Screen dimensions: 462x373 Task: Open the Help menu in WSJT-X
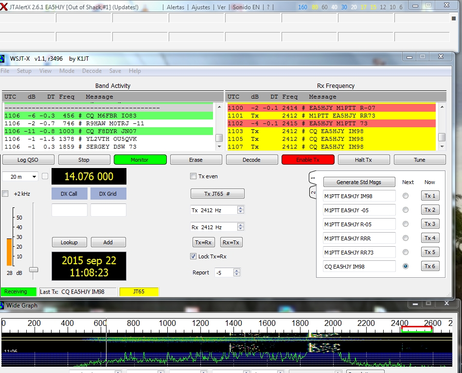click(135, 71)
